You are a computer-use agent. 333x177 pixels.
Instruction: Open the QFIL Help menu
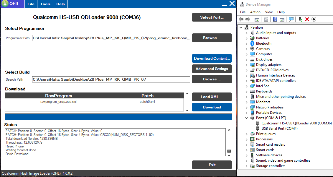(x=60, y=4)
